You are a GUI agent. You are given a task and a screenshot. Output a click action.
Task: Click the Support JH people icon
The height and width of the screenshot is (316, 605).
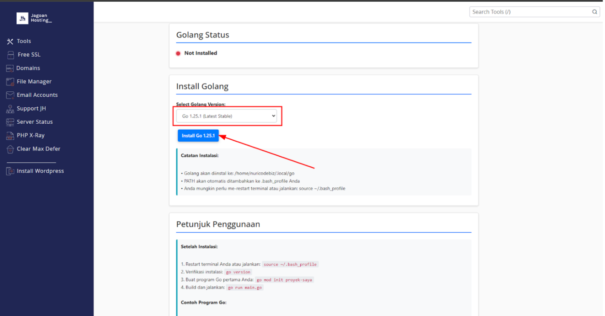coord(10,109)
